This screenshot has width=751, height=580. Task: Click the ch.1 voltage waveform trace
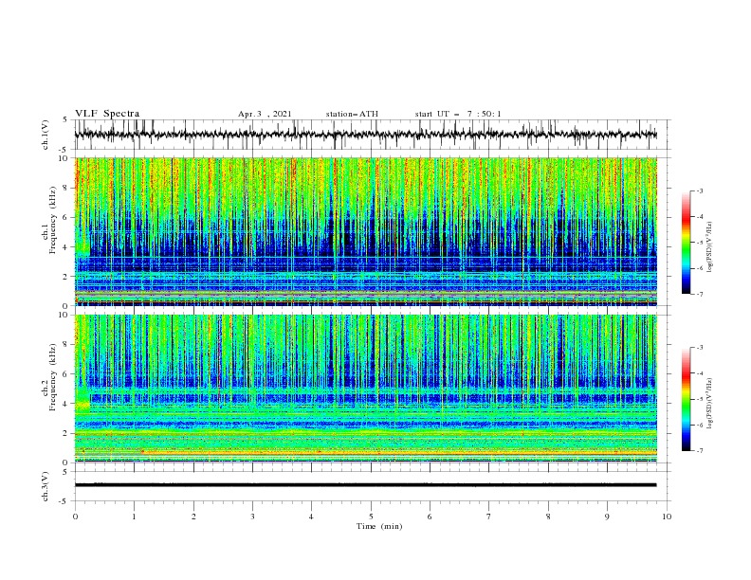365,135
